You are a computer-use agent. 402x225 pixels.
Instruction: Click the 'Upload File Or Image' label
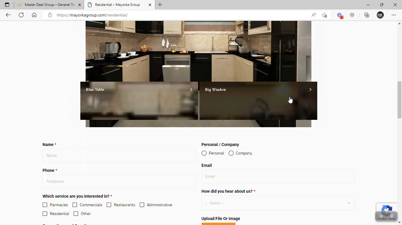221,219
